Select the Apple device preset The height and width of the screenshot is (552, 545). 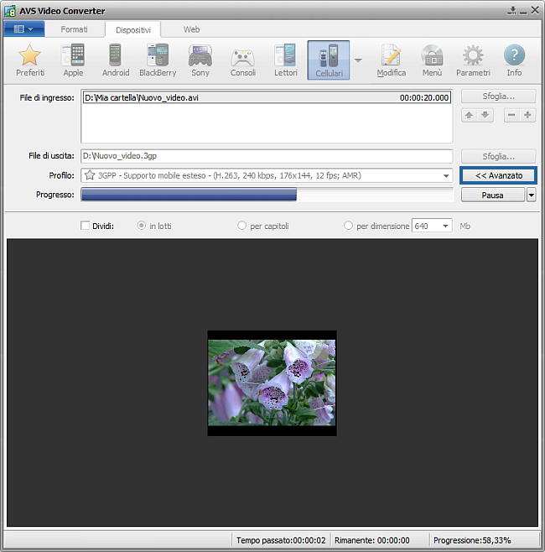pyautogui.click(x=73, y=60)
